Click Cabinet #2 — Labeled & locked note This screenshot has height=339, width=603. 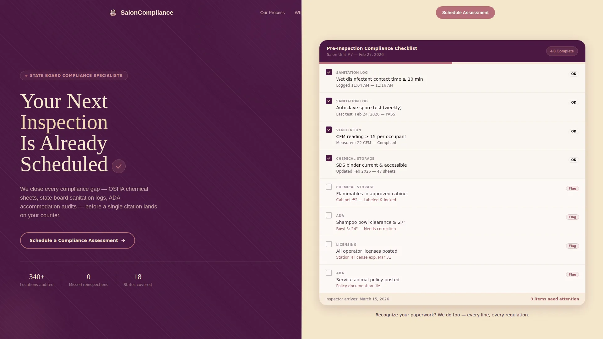pyautogui.click(x=366, y=200)
